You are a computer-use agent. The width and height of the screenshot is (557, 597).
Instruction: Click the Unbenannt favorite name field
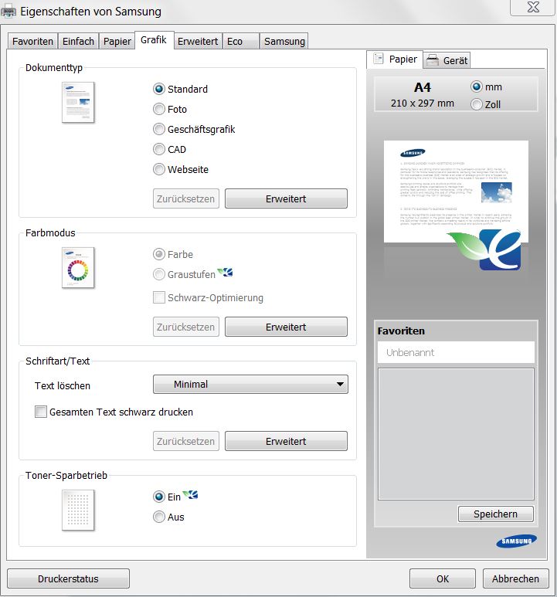(456, 352)
